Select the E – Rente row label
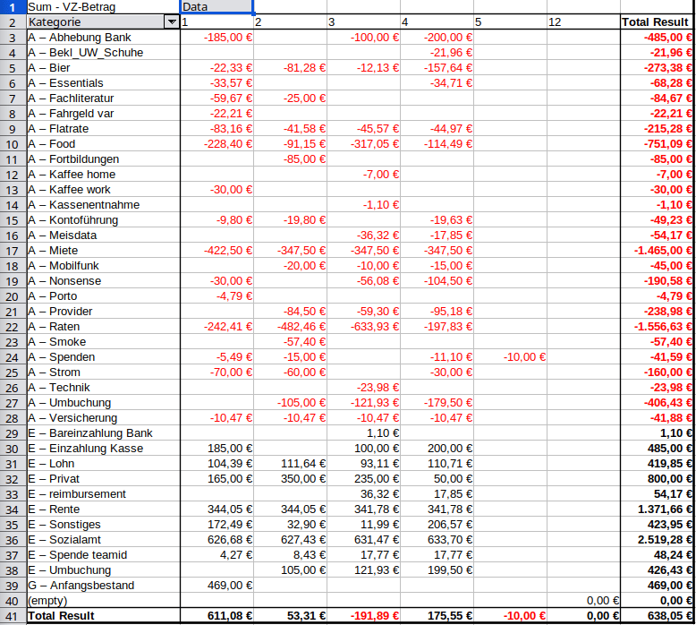The width and height of the screenshot is (696, 625). coord(102,509)
